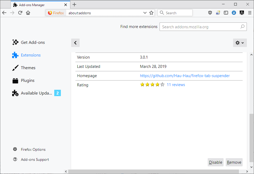Click the blue Extensions puzzle icon

click(x=15, y=55)
